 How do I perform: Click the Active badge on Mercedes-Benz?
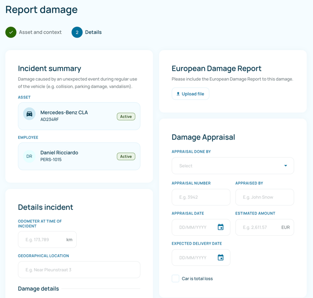pos(126,117)
